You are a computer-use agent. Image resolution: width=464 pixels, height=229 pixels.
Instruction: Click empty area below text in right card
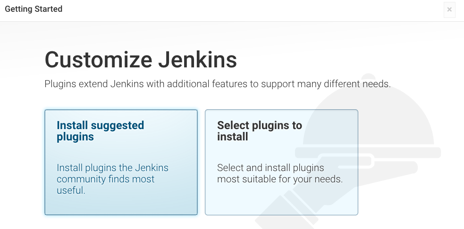click(x=281, y=200)
